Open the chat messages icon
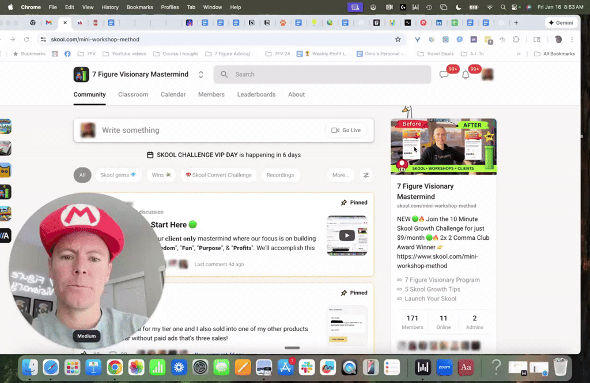 pos(444,74)
